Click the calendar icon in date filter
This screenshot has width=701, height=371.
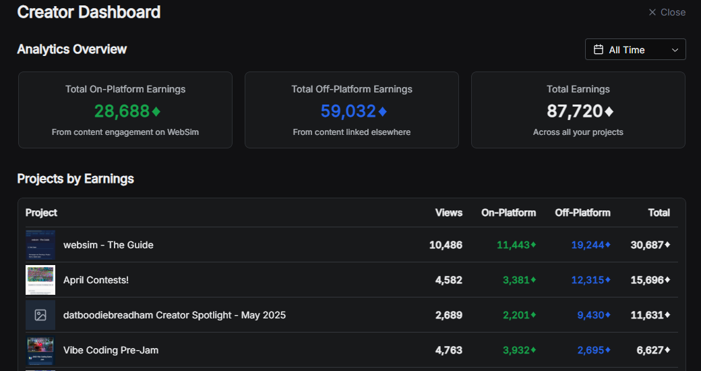coord(598,50)
